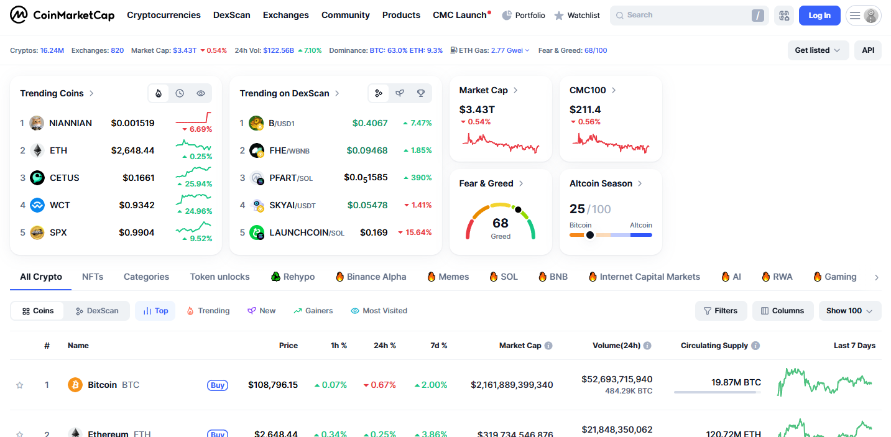Switch to DexScan view
The height and width of the screenshot is (437, 891).
coord(97,311)
